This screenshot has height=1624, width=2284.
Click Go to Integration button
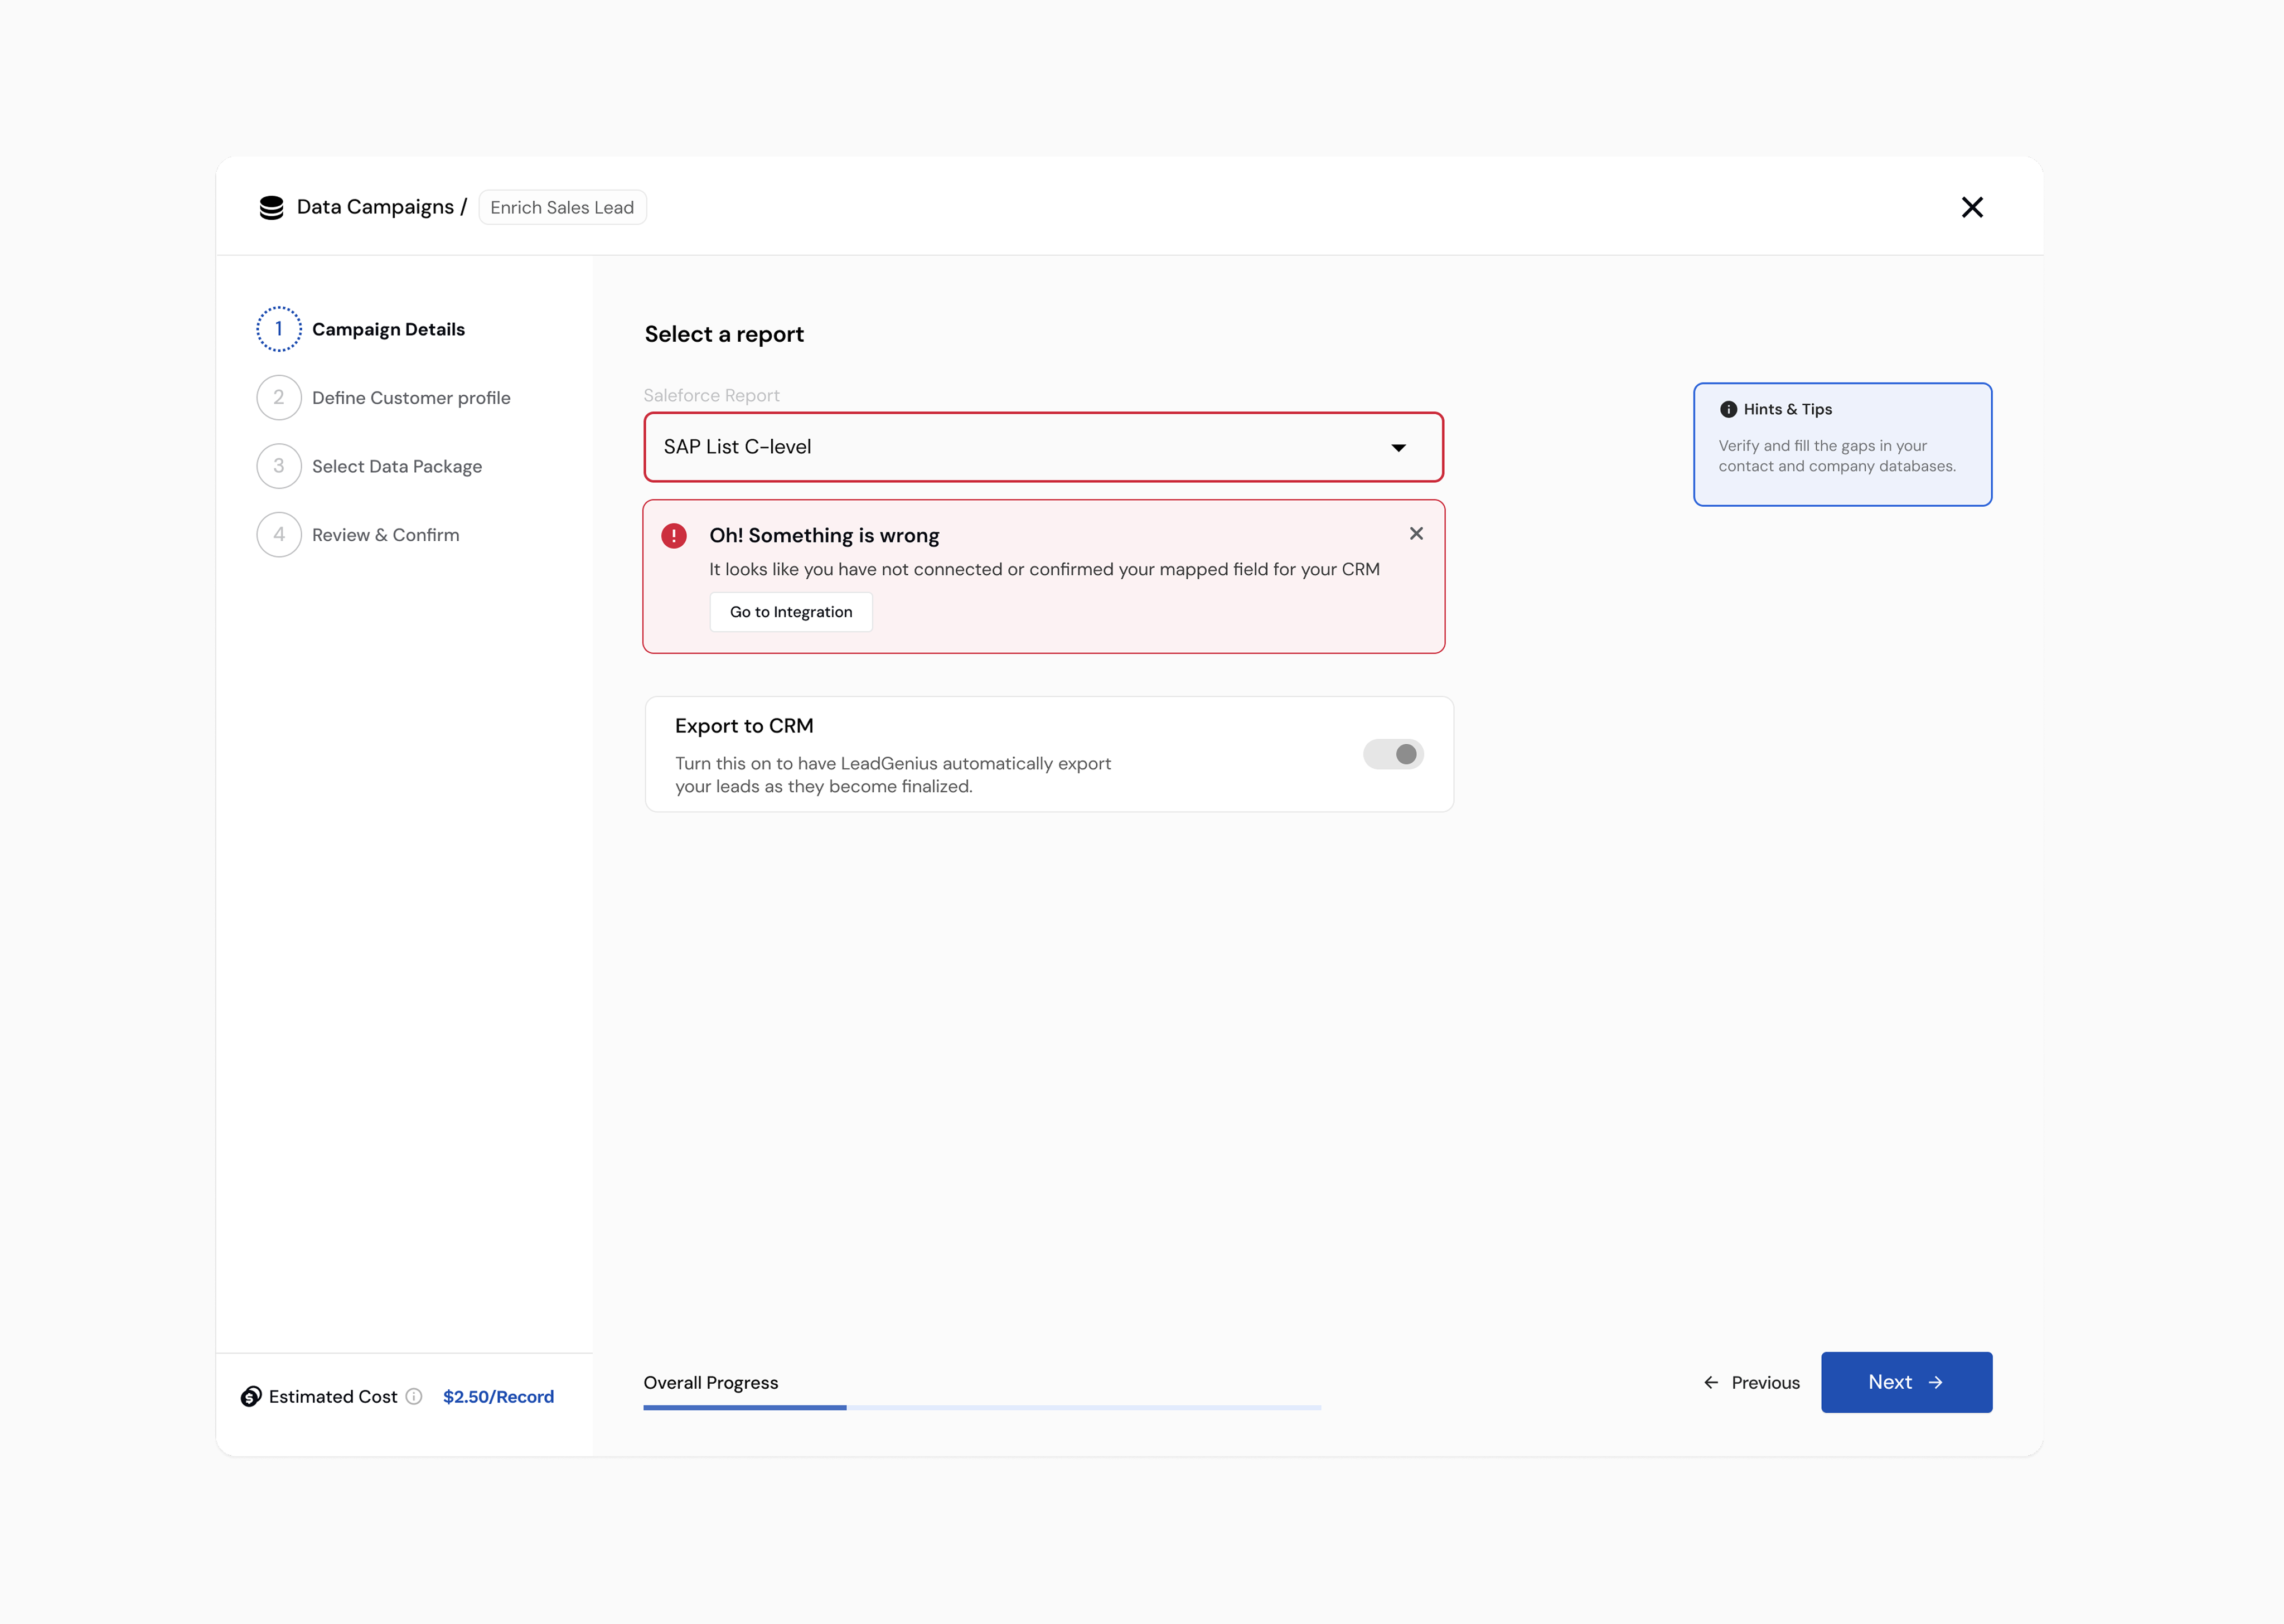coord(791,612)
